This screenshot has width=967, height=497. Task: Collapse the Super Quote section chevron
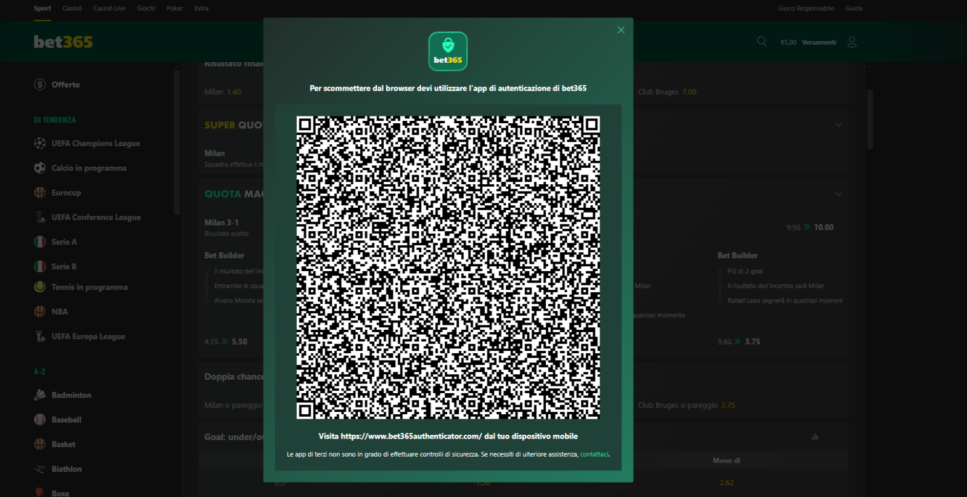click(839, 124)
